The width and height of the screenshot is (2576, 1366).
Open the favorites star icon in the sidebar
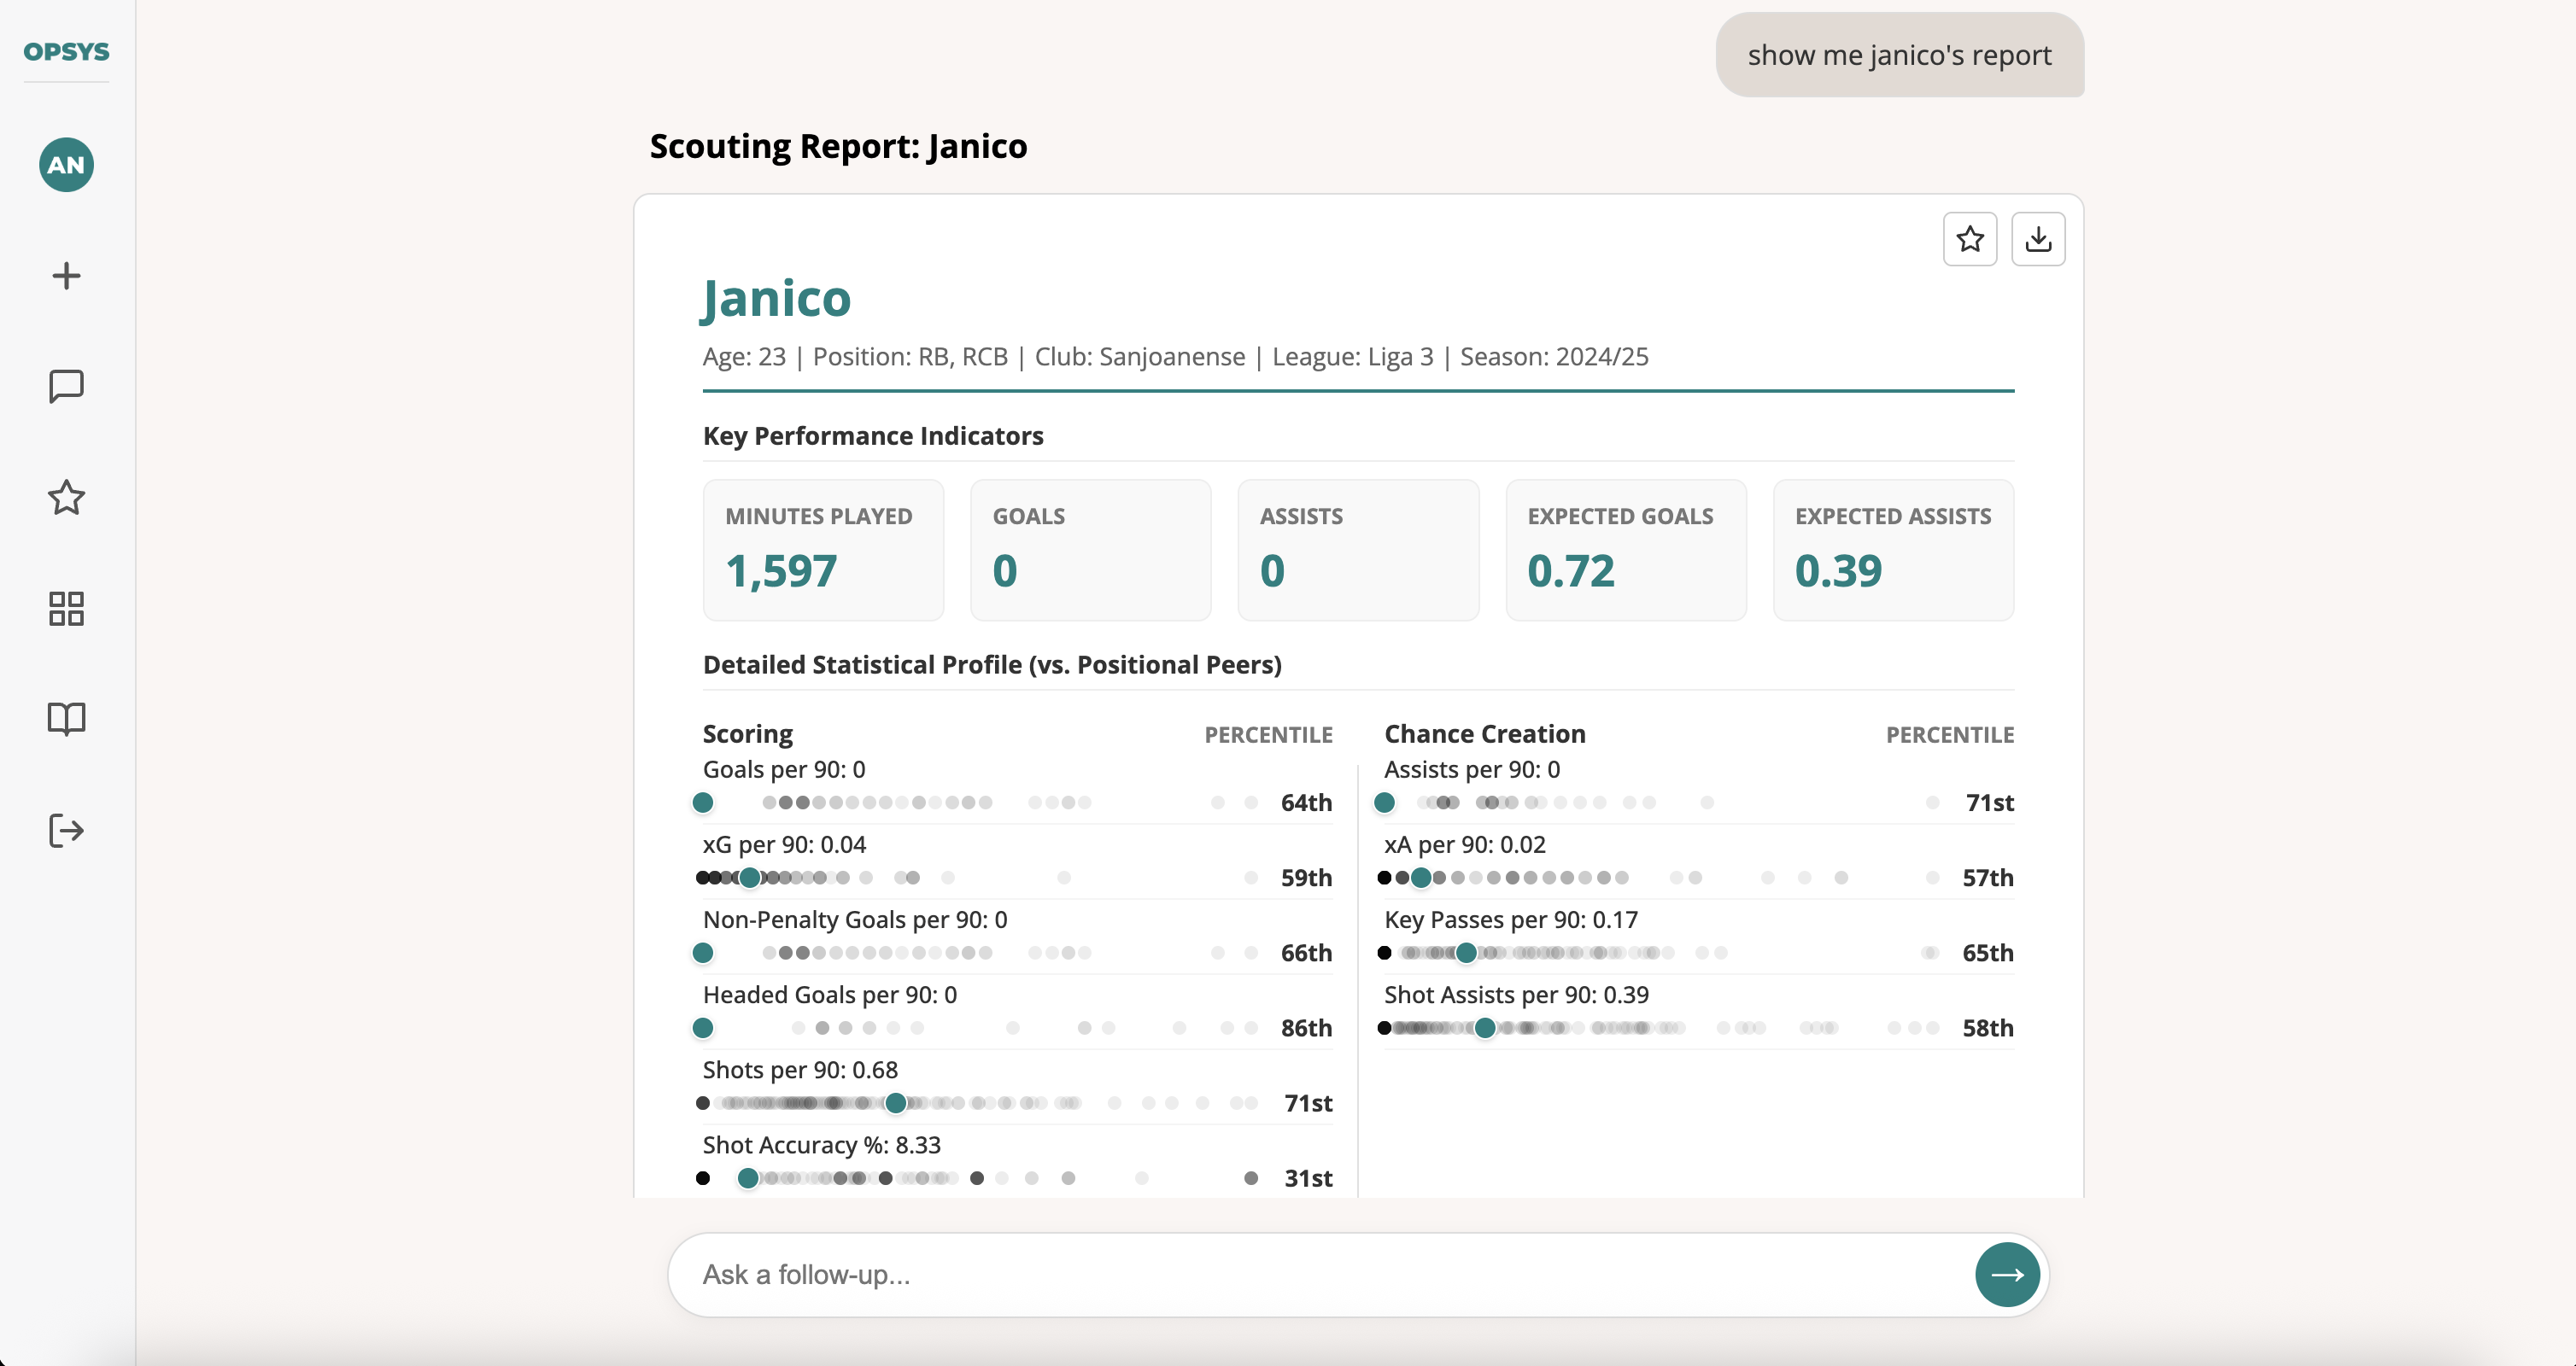pos(65,498)
